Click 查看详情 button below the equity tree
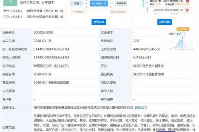The width and height of the screenshot is (199, 132). [164, 22]
